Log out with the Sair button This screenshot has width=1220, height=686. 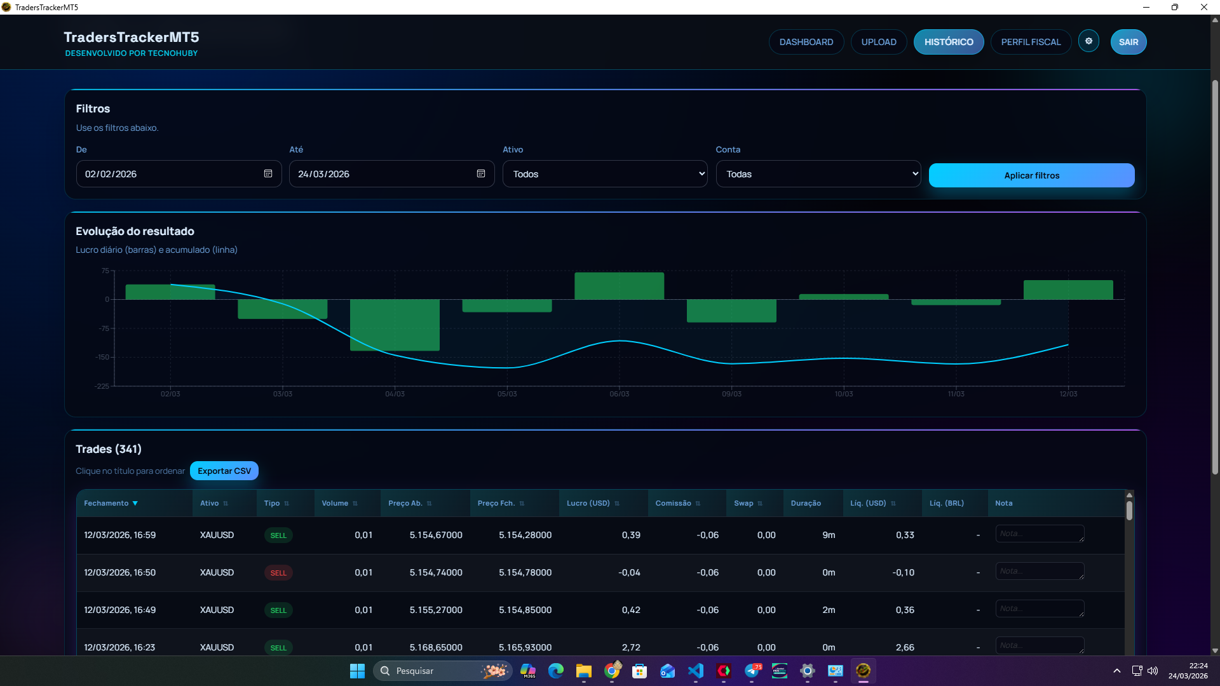(1128, 42)
